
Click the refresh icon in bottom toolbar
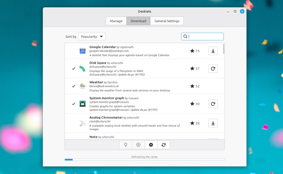pos(164,145)
